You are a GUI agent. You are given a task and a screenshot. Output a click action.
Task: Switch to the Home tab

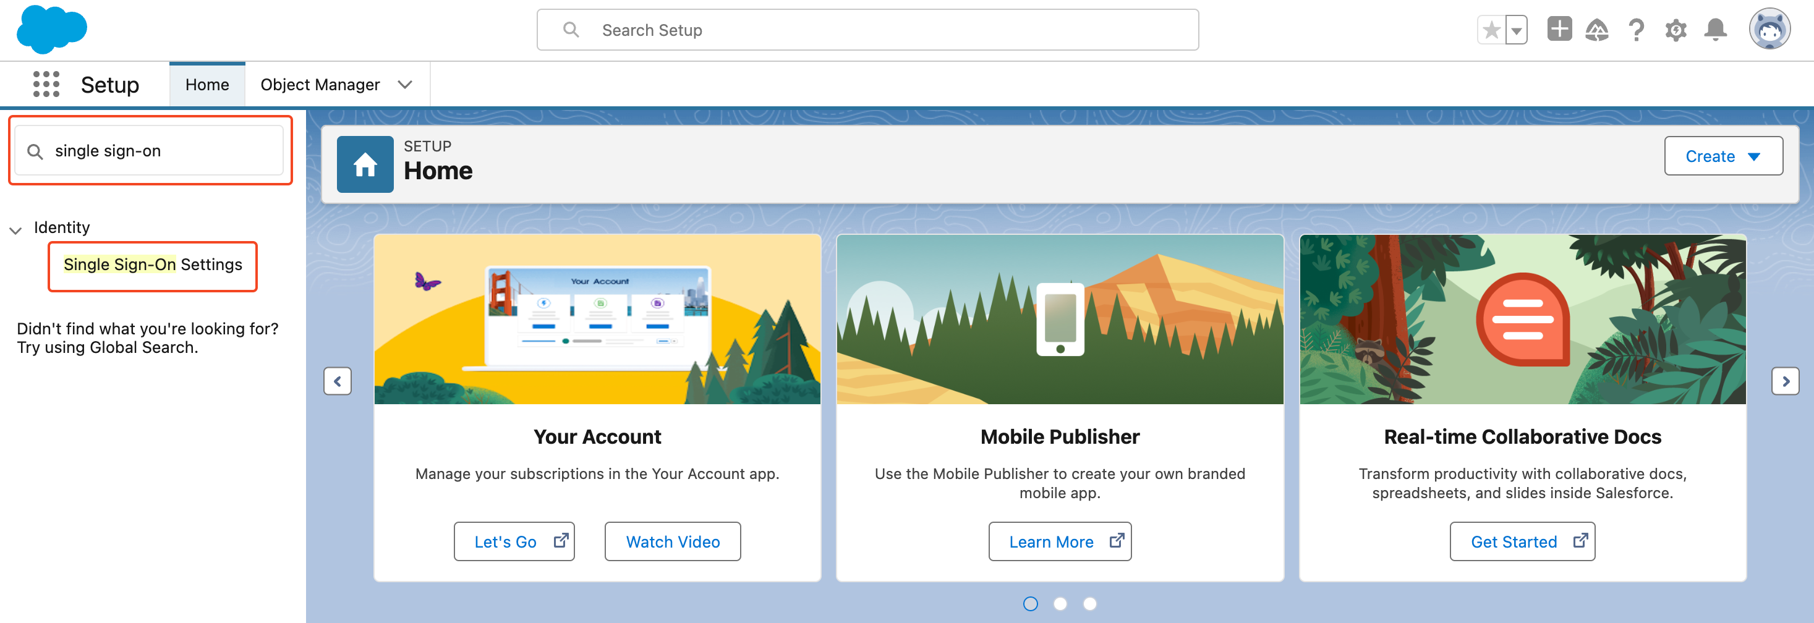click(207, 85)
